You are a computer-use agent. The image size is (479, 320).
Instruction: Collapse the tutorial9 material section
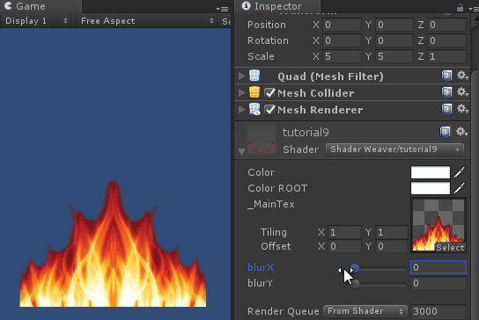tap(241, 151)
